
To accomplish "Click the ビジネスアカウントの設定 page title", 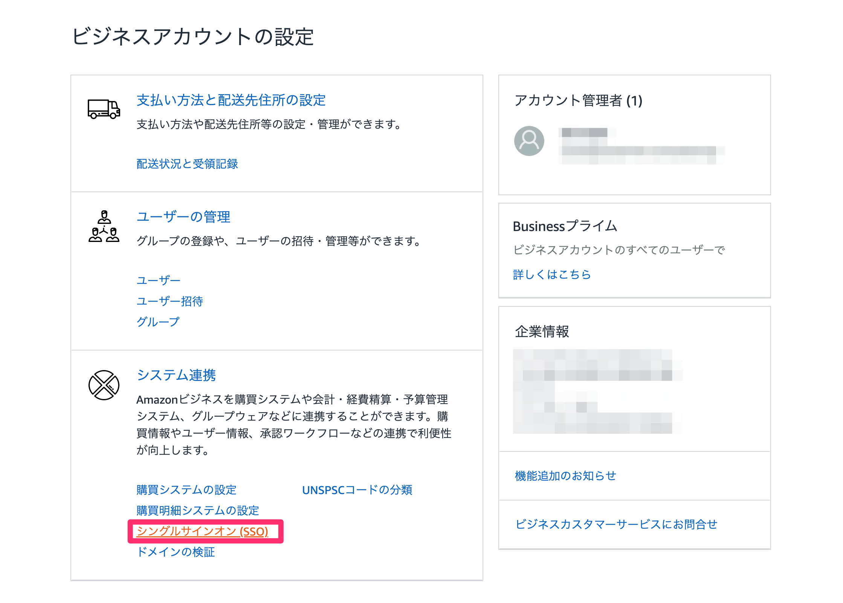I will 192,37.
